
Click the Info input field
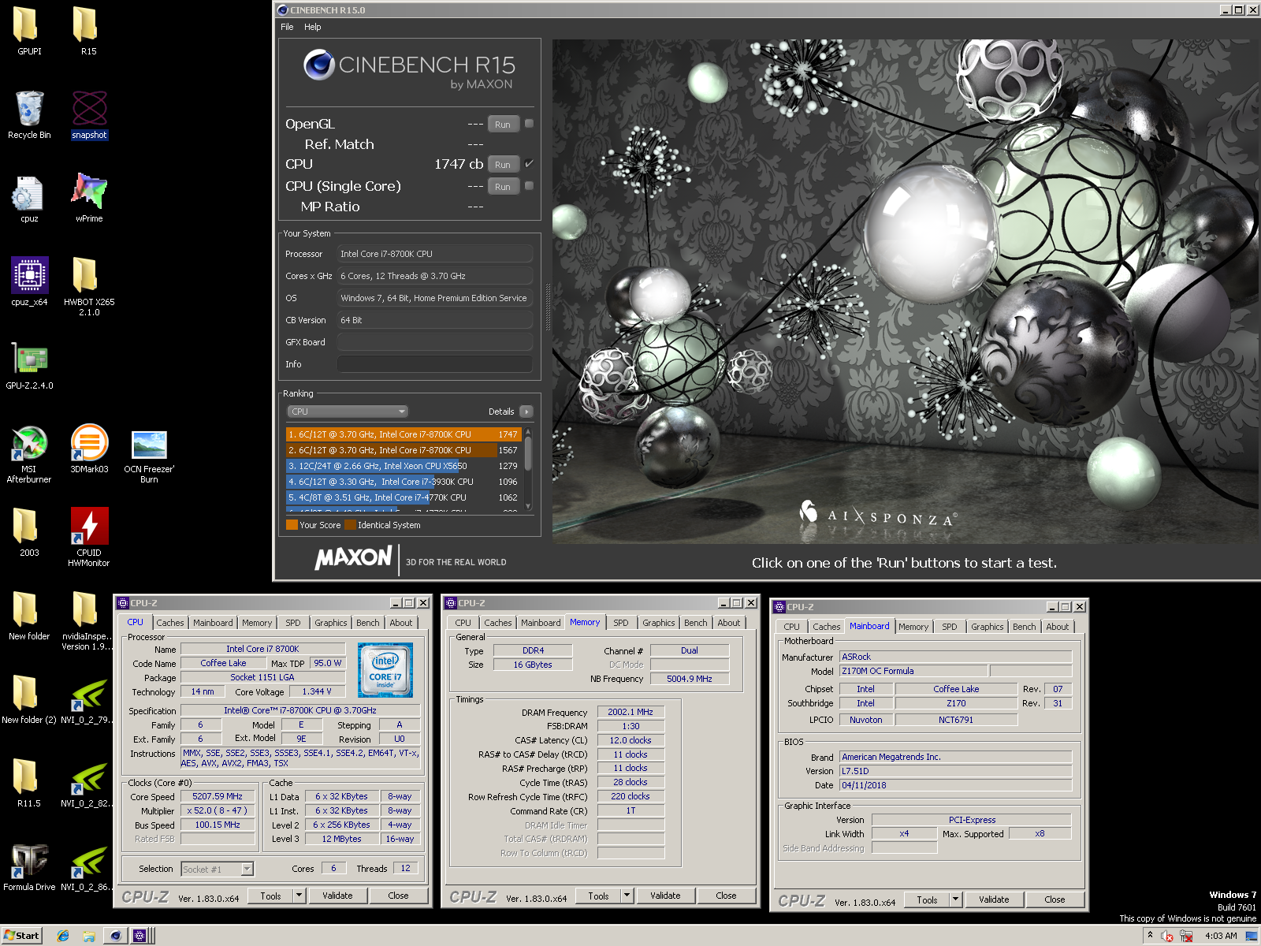[x=435, y=364]
